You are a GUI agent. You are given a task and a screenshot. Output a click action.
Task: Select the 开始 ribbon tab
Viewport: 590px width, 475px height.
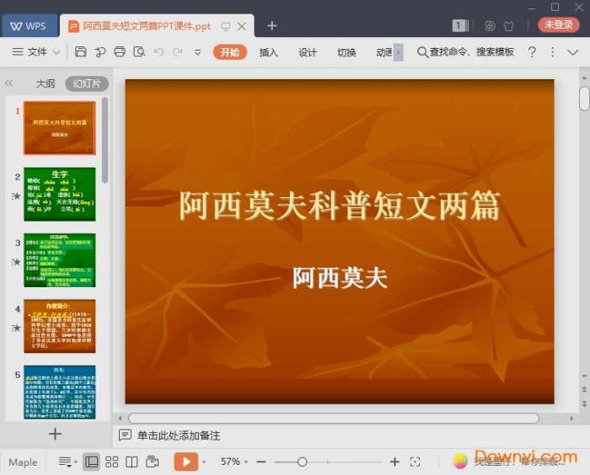[x=230, y=52]
